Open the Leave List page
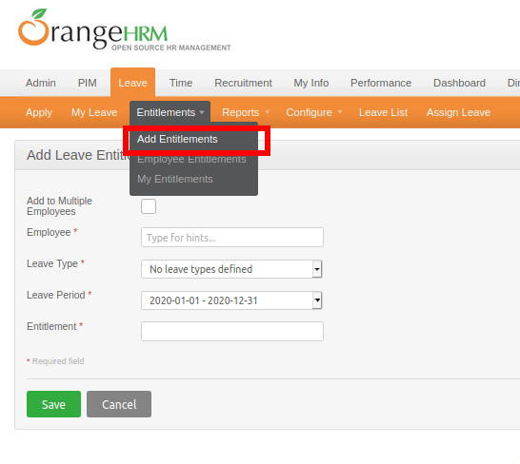 pyautogui.click(x=383, y=112)
